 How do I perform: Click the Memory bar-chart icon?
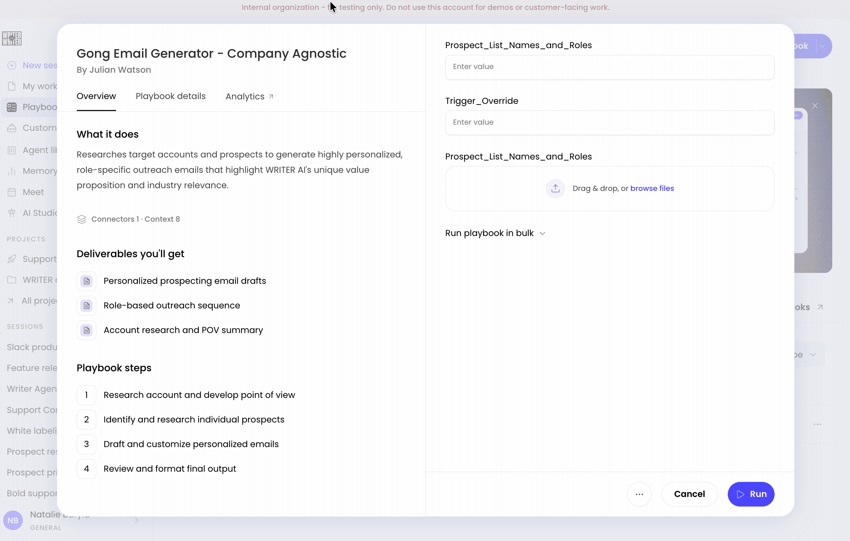12,171
